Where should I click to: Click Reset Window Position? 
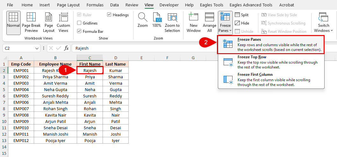click(284, 31)
